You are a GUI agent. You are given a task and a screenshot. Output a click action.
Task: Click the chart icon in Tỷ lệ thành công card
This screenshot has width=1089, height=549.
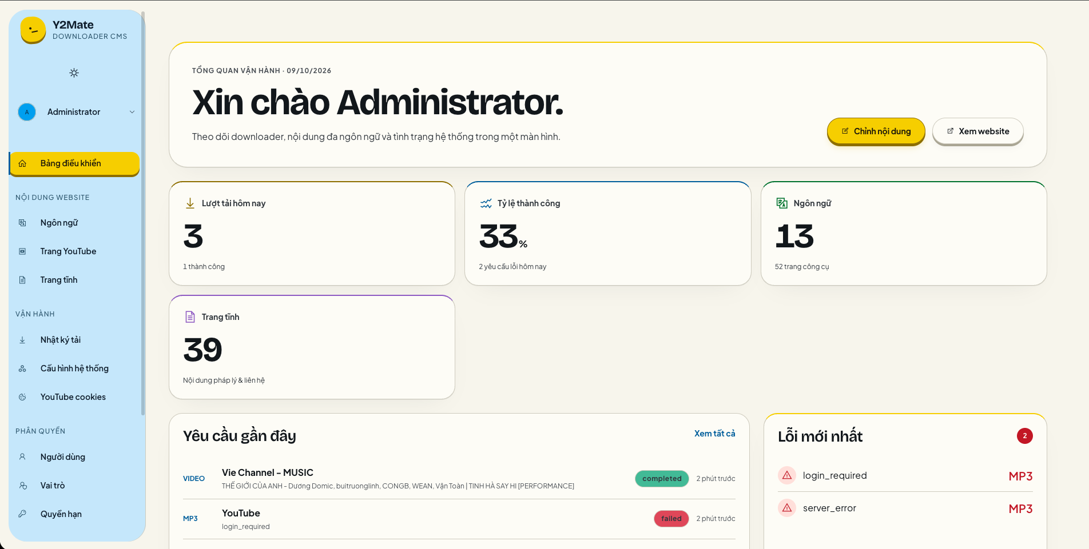[486, 203]
